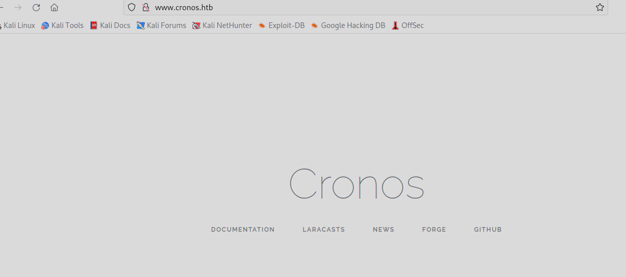The image size is (626, 277).
Task: Click the insecure connection padlock icon
Action: tap(145, 8)
